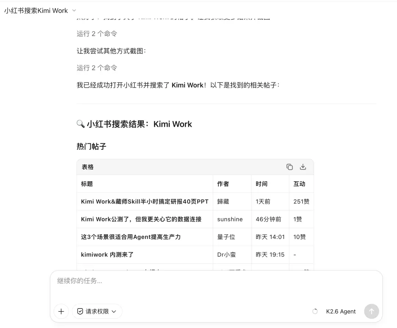This screenshot has width=397, height=328.
Task: Click the magnifier emoji beside search results heading
Action: pos(81,124)
